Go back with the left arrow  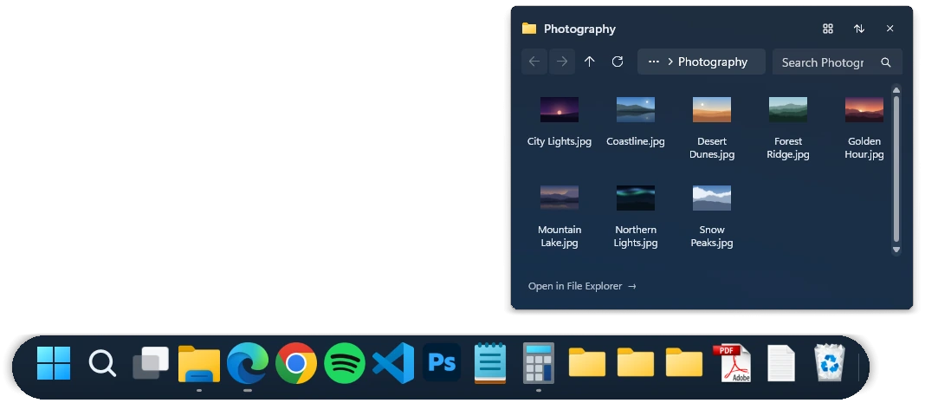click(534, 62)
